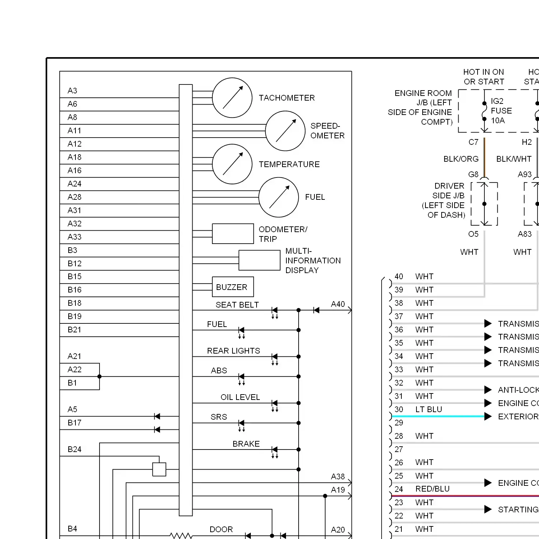Click the black/orange wire below C7
539x539 pixels.
(484, 157)
